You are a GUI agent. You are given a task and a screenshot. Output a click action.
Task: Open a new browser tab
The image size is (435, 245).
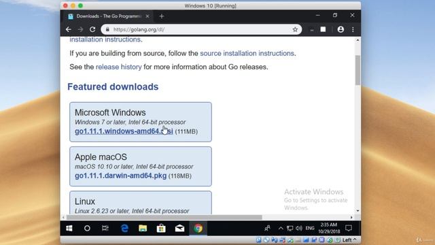[162, 16]
